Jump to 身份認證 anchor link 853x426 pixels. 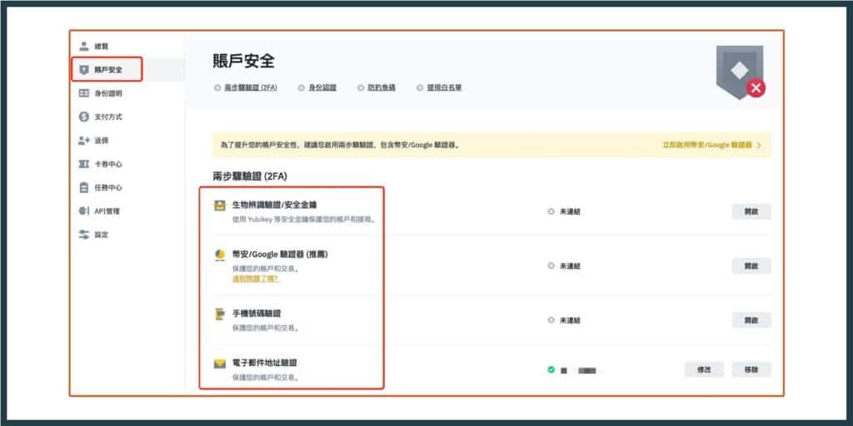click(322, 87)
